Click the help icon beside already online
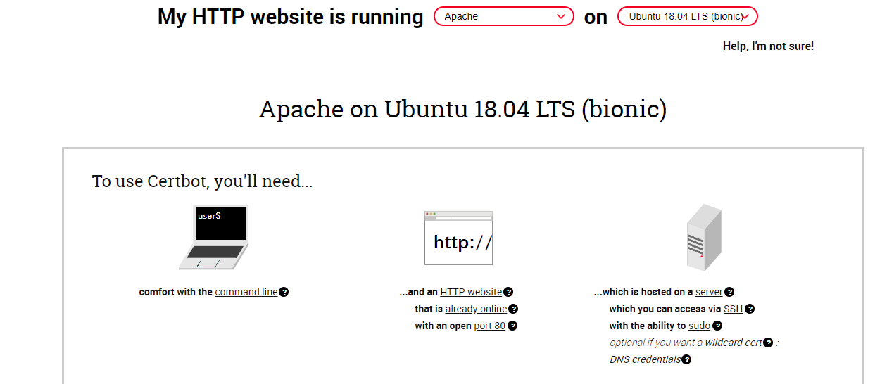The image size is (894, 384). coord(513,309)
